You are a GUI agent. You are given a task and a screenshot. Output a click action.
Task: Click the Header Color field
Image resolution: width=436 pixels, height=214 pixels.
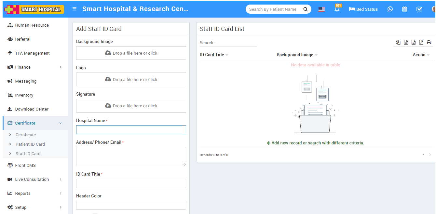pyautogui.click(x=131, y=205)
